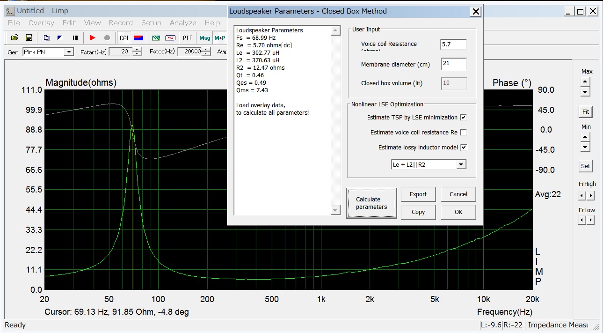The height and width of the screenshot is (333, 603).
Task: Click the red and blue toolbar icon
Action: (x=138, y=37)
